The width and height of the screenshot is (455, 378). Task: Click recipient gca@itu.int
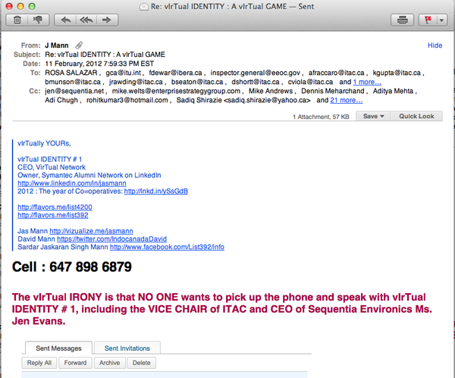123,73
